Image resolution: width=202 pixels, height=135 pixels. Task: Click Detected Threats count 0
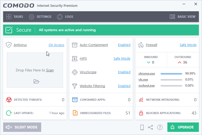click(x=63, y=100)
